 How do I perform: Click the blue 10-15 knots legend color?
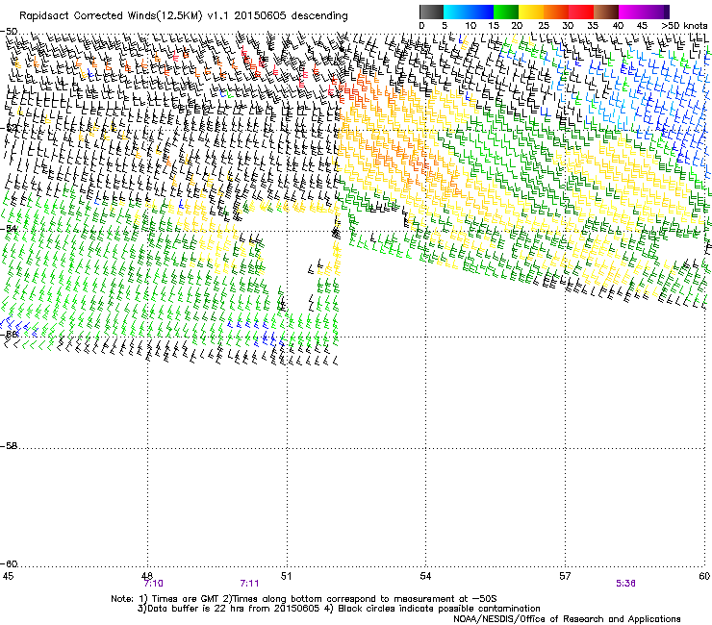[x=481, y=12]
